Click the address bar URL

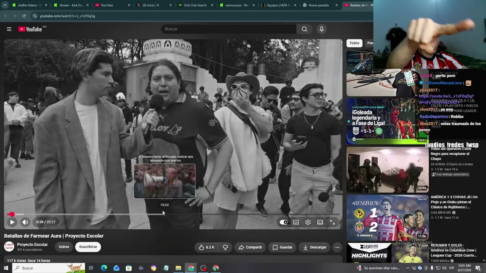click(x=68, y=16)
